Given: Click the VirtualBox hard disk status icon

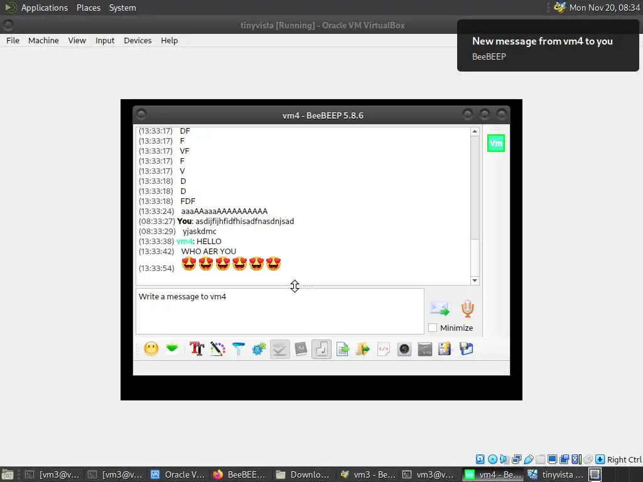Looking at the screenshot, I should pos(480,459).
